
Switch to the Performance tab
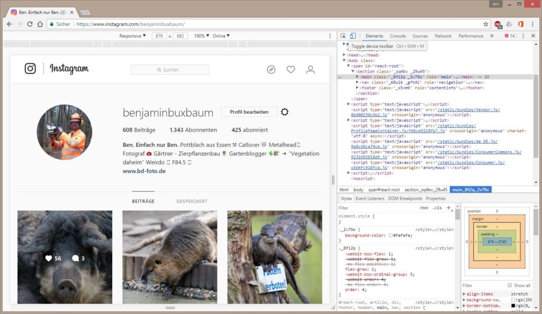(471, 36)
